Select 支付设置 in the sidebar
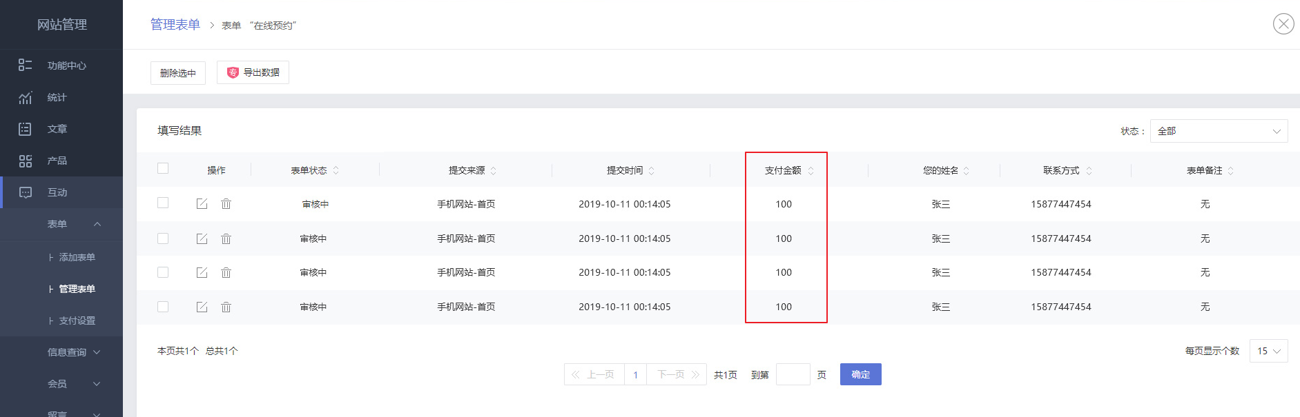Screen dimensions: 1300x417 (x=77, y=321)
